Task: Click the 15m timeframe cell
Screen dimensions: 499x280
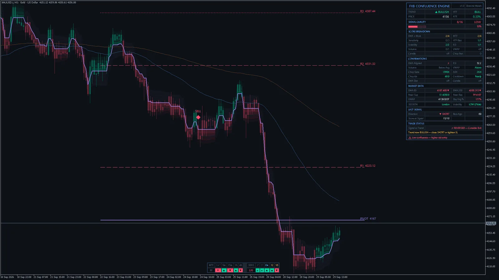Action: [230, 265]
